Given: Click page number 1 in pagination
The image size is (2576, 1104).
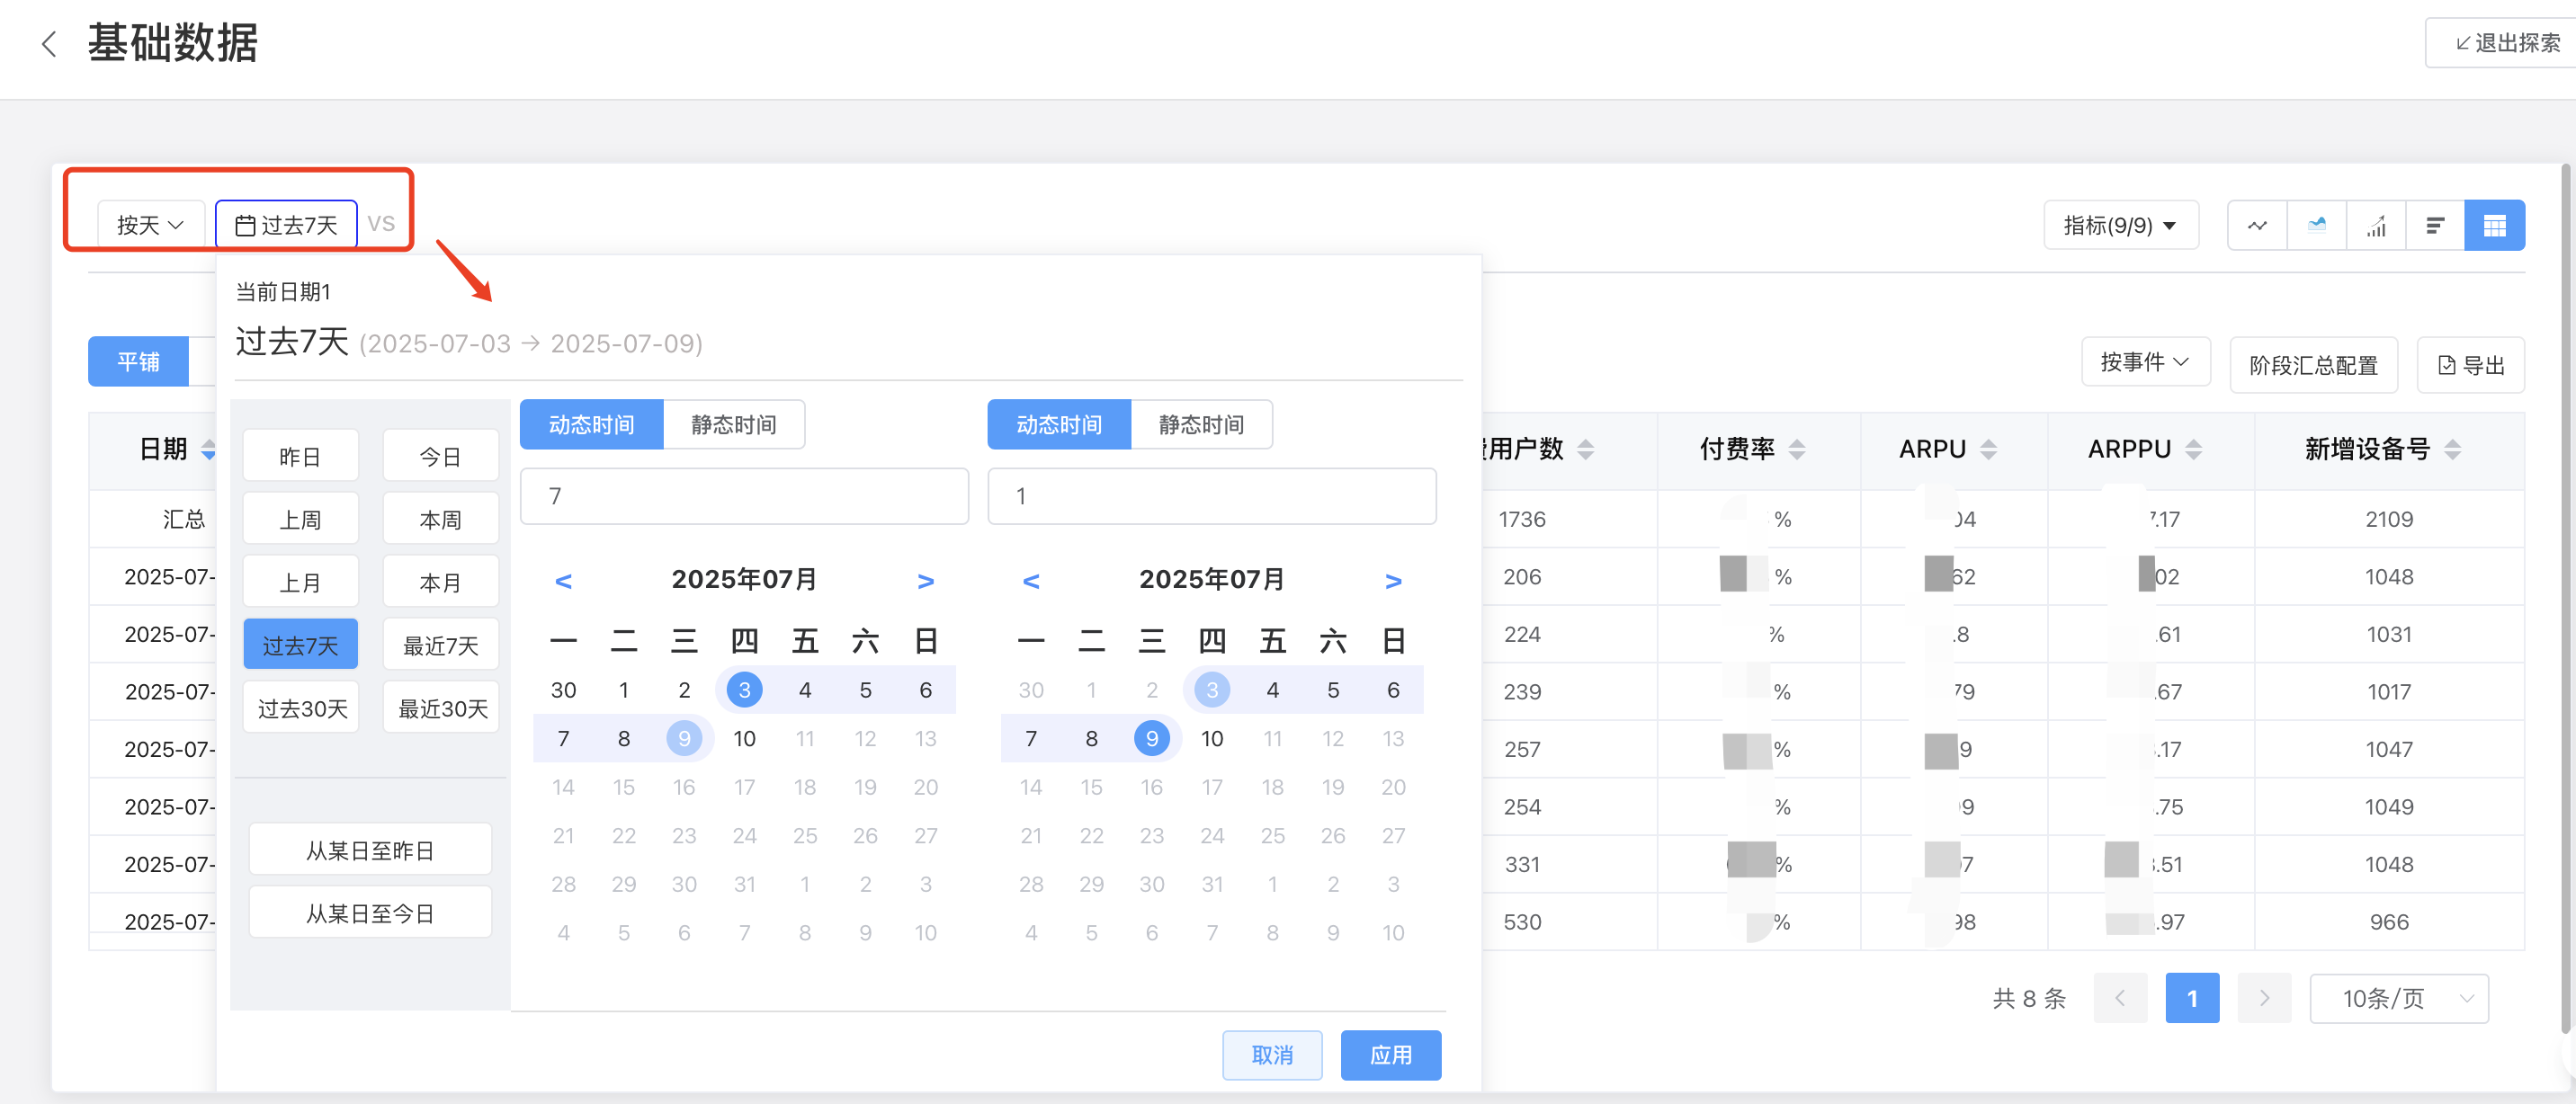Looking at the screenshot, I should tap(2192, 998).
